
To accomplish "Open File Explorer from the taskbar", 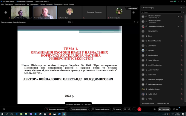I will 26,114.
